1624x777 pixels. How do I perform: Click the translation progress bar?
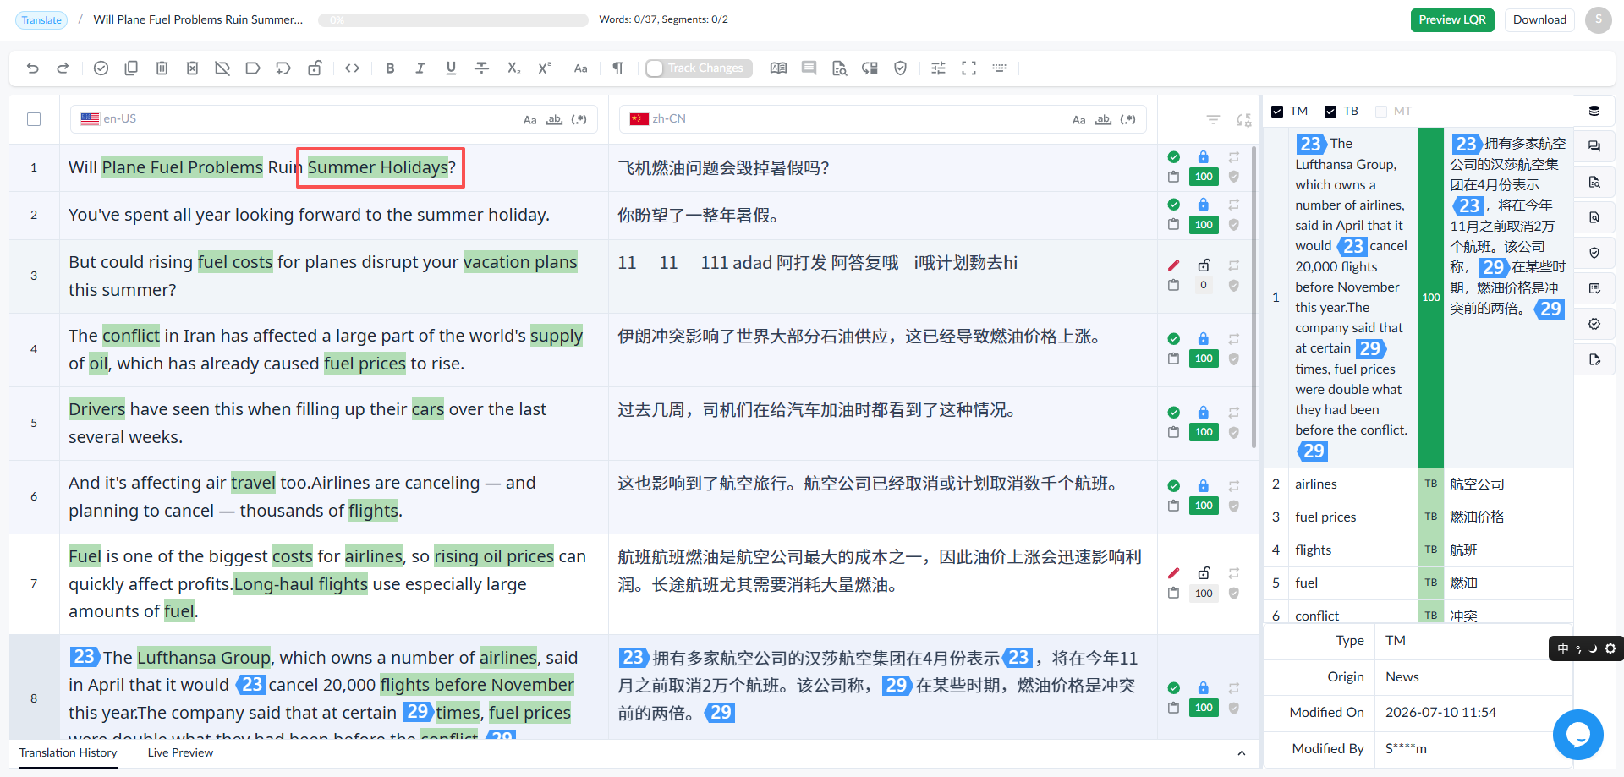[x=453, y=20]
